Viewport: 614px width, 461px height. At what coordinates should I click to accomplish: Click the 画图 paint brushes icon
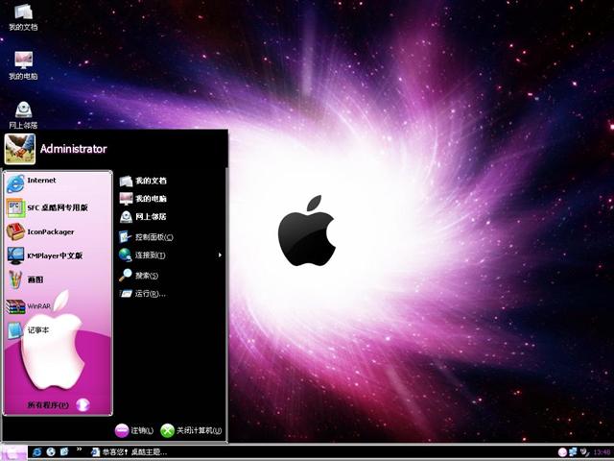point(15,279)
